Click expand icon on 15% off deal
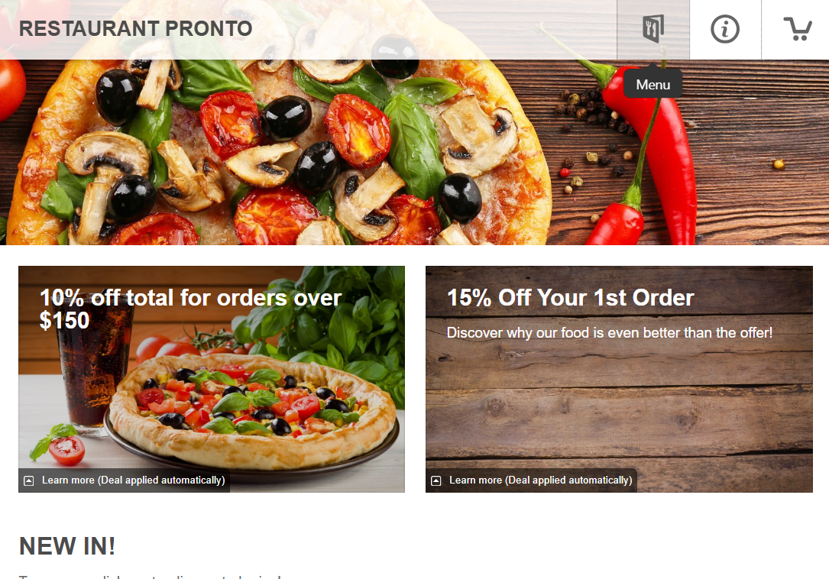The height and width of the screenshot is (579, 829). click(436, 480)
